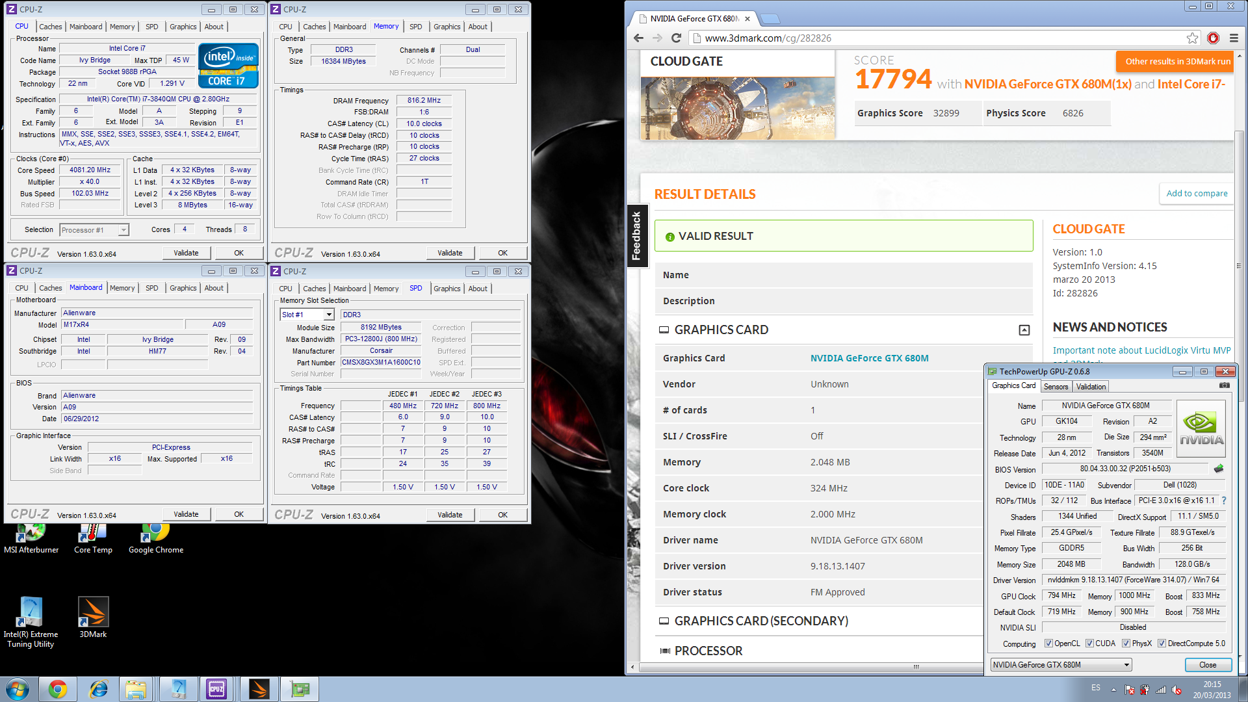Click the Feedback side tab on 3DMark page
The width and height of the screenshot is (1248, 702).
[636, 235]
